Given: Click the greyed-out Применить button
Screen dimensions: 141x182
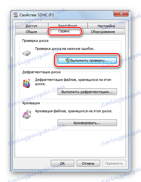Looking at the screenshot, I should coord(114,163).
